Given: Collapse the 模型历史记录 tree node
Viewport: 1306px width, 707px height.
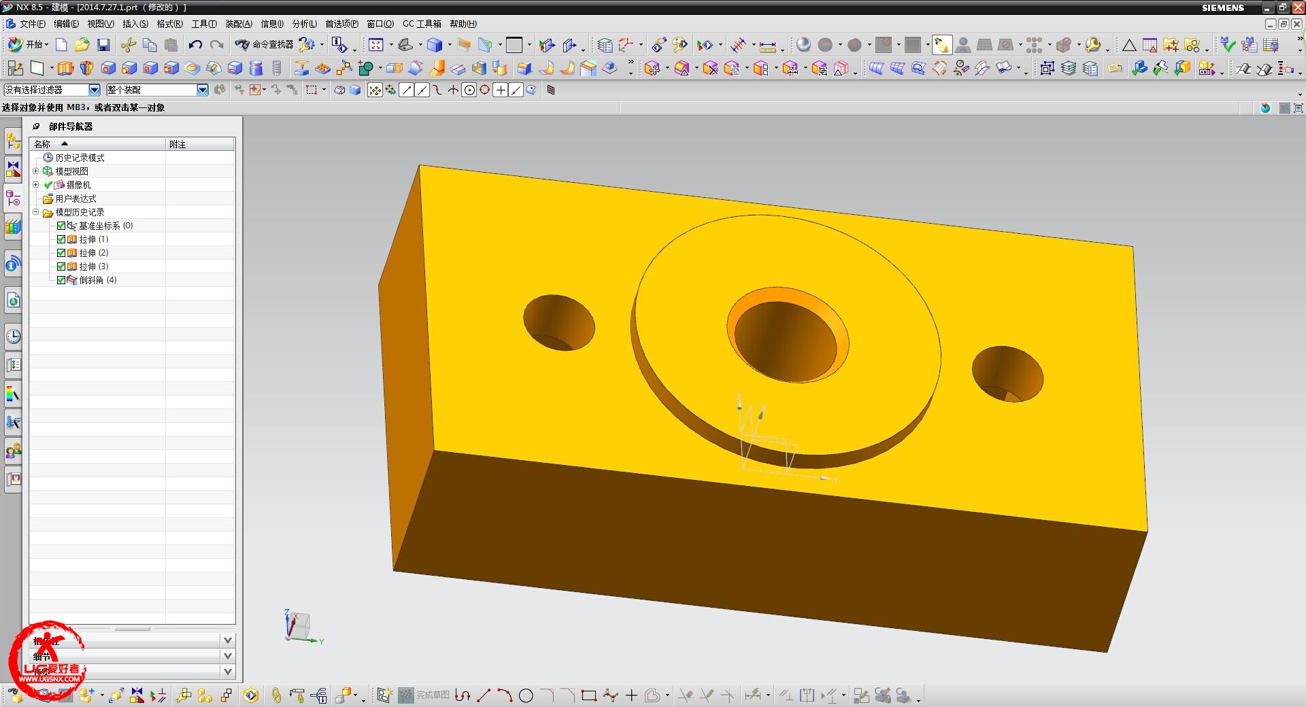Looking at the screenshot, I should tap(36, 212).
